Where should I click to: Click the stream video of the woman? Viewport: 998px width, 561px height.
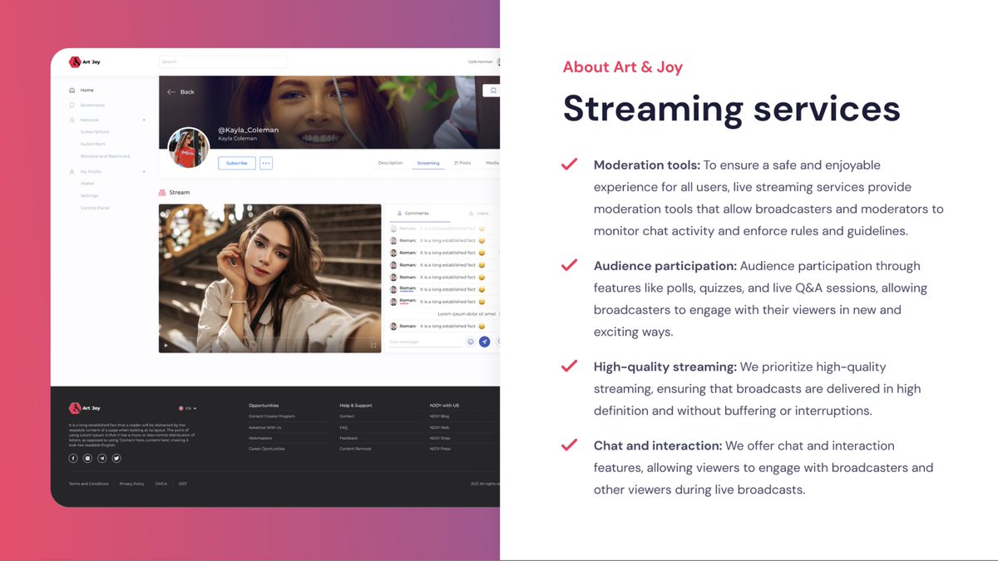[270, 278]
